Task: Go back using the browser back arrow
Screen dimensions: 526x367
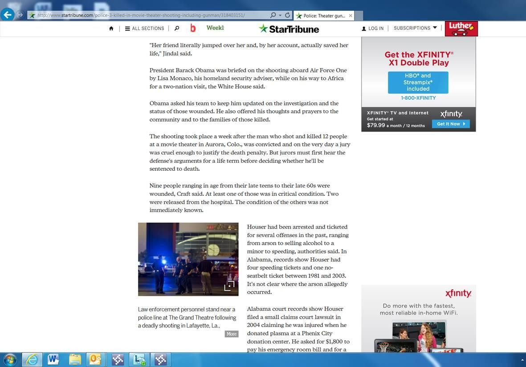Action: [8, 15]
